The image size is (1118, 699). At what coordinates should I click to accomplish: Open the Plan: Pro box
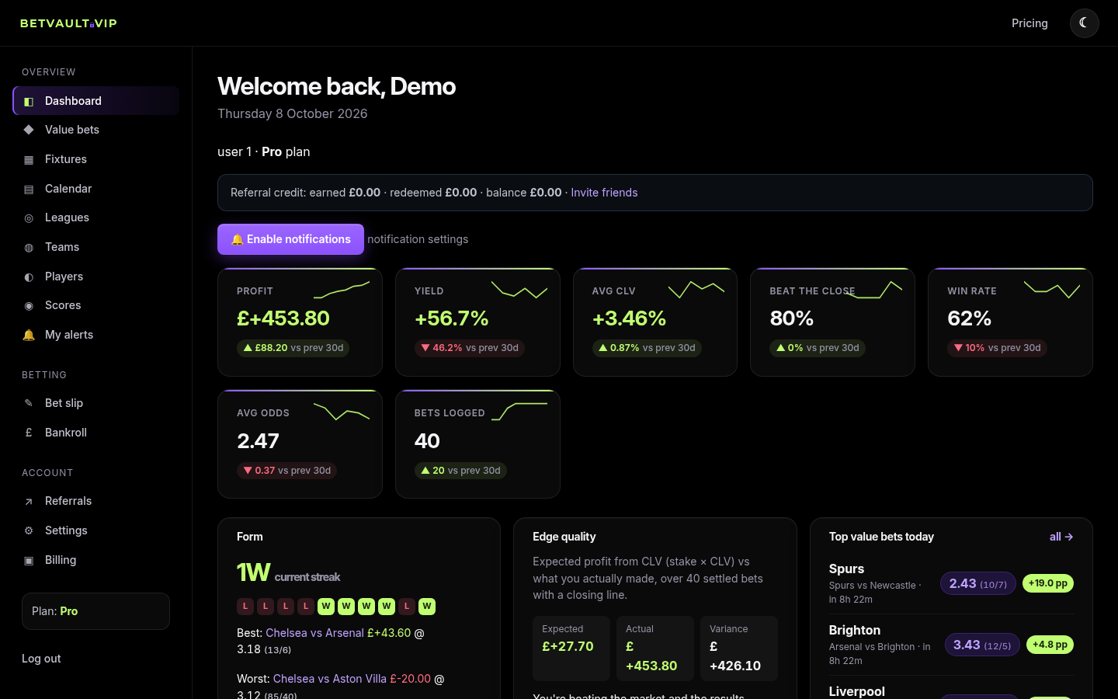point(95,611)
